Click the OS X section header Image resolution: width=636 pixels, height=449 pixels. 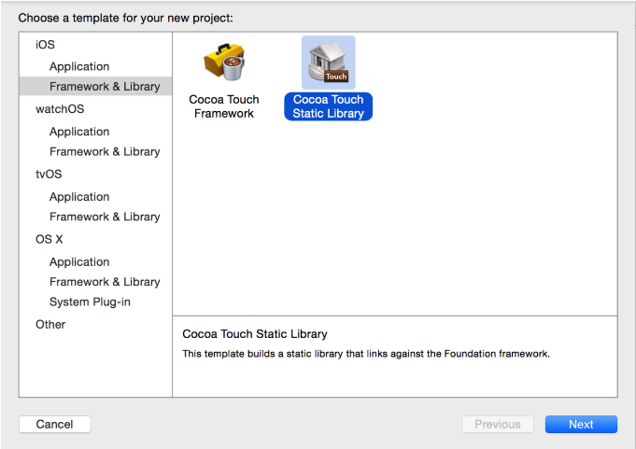(49, 239)
